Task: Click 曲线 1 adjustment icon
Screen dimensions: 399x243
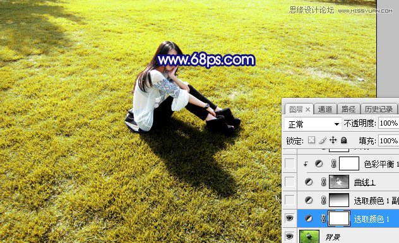Action: 309,182
